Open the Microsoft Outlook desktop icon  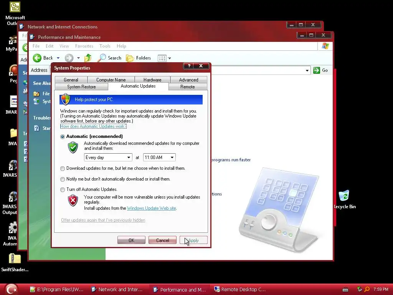pyautogui.click(x=15, y=7)
